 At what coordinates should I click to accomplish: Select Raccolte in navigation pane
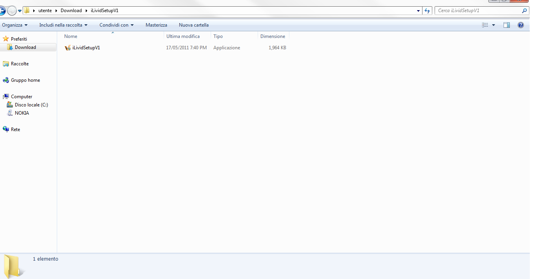click(x=20, y=64)
